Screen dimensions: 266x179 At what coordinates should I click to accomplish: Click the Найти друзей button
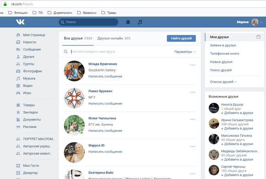(x=181, y=39)
